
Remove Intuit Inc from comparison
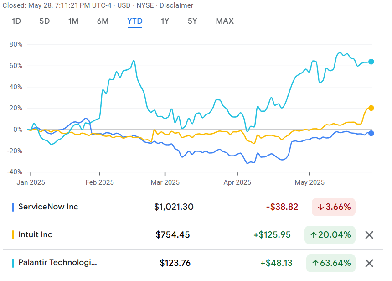[x=369, y=235]
